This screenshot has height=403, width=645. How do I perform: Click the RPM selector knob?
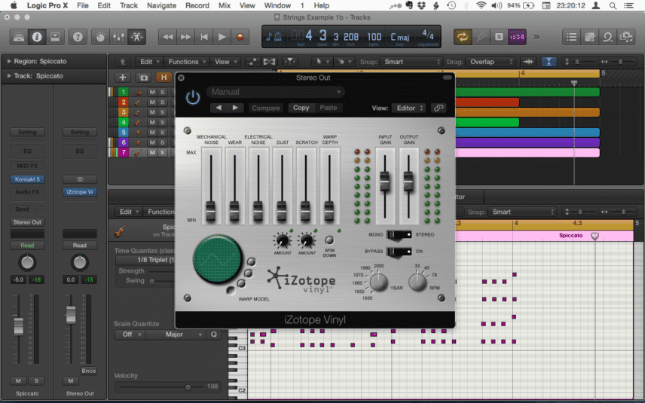(417, 282)
